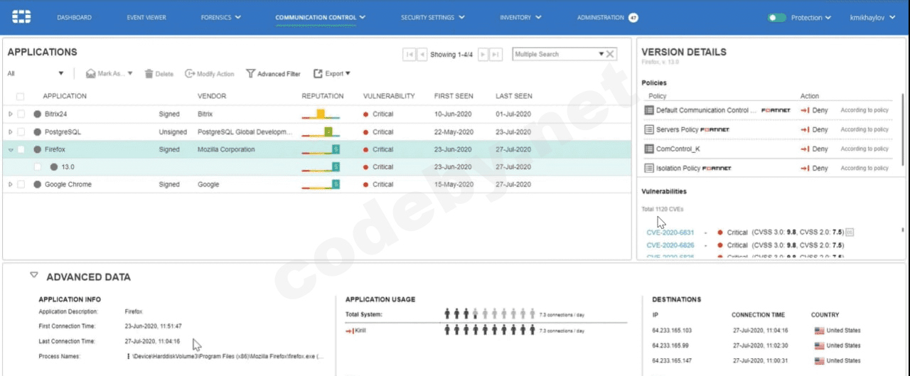Go to the first page of results
Viewport: 910px width, 376px height.
pos(409,54)
